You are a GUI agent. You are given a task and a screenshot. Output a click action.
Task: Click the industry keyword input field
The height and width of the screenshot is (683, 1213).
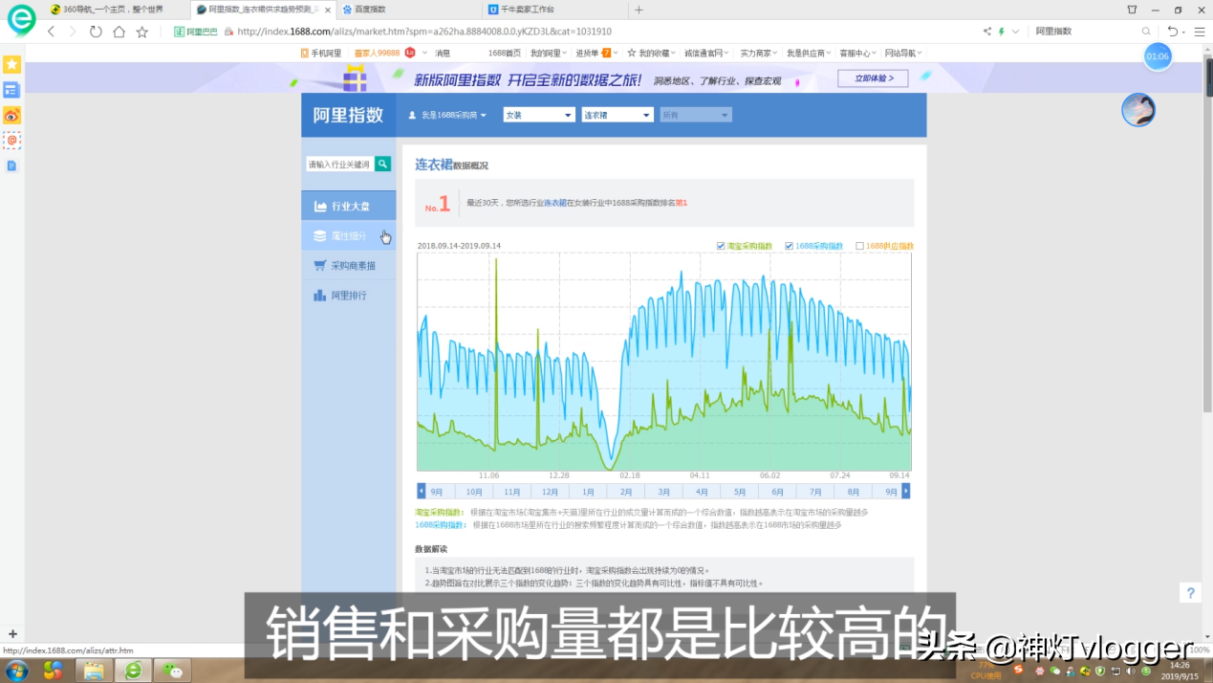pyautogui.click(x=339, y=164)
